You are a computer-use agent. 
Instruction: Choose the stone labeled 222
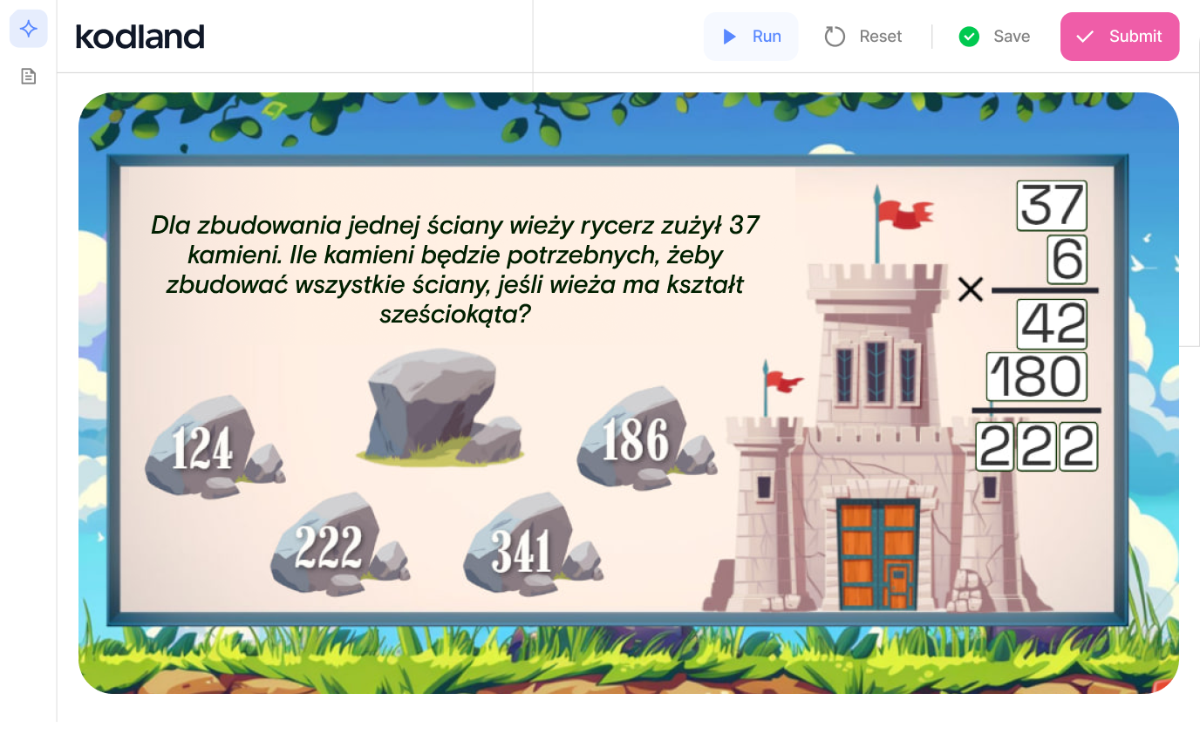click(331, 546)
